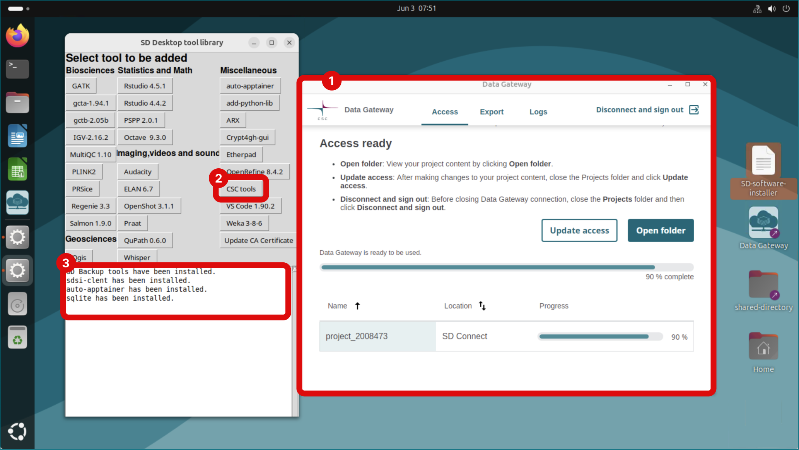799x450 pixels.
Task: Add gcta-1.94.1 tool
Action: (91, 103)
